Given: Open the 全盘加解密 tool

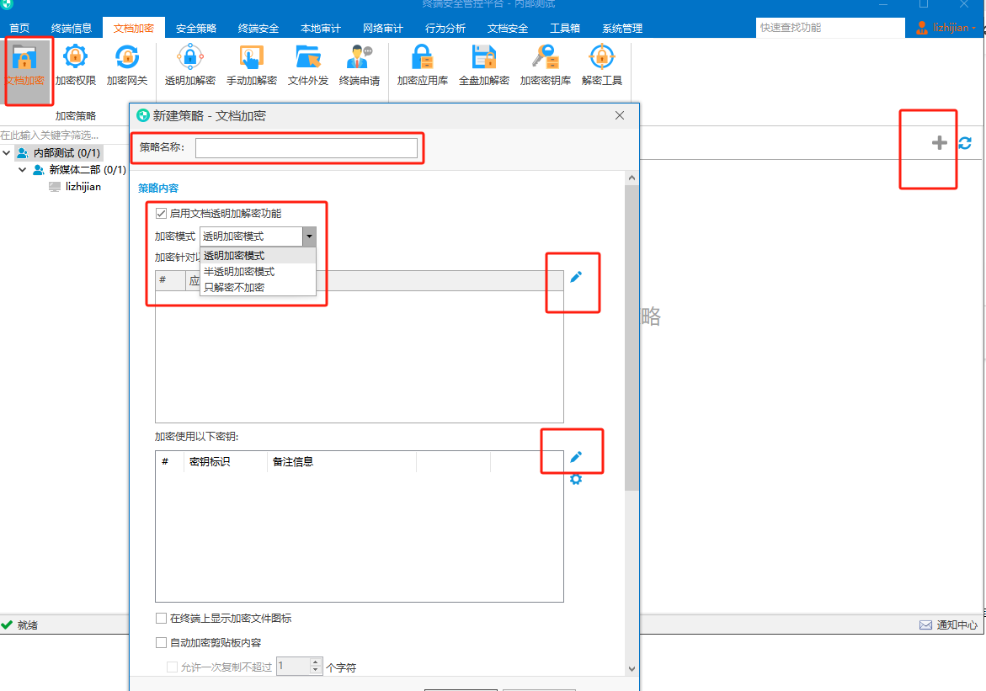Looking at the screenshot, I should pyautogui.click(x=484, y=66).
